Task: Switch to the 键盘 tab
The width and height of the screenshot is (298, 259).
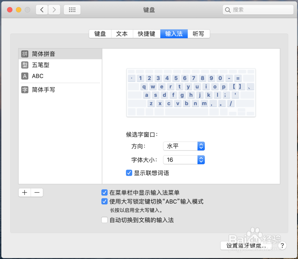Action: coord(100,34)
